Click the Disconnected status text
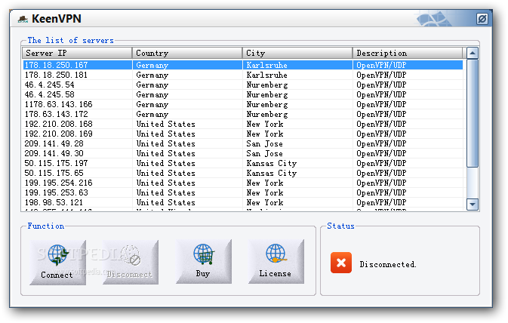Image resolution: width=508 pixels, height=323 pixels. tap(388, 264)
